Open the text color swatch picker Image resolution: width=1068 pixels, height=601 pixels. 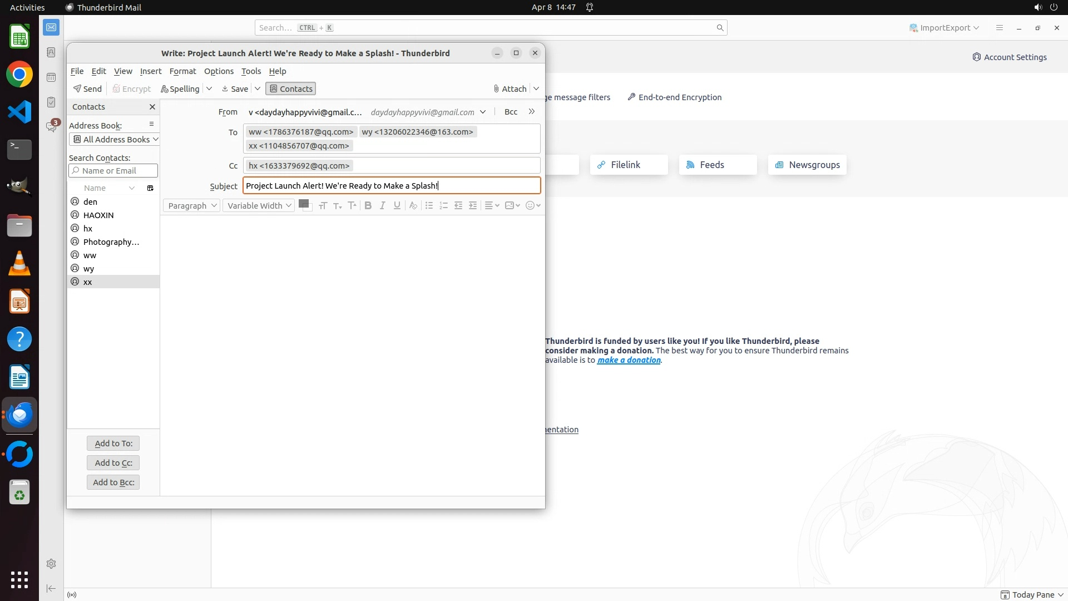point(303,204)
